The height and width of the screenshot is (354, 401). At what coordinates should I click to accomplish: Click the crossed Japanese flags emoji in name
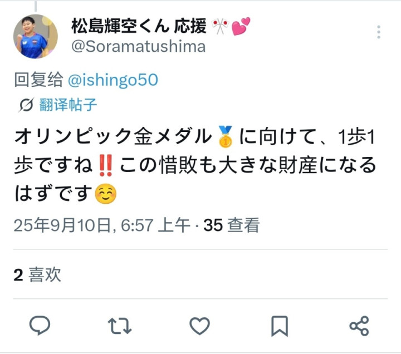[220, 26]
